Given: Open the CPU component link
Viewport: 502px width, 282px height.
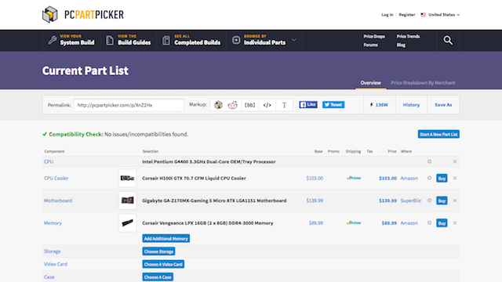Looking at the screenshot, I should [x=49, y=161].
